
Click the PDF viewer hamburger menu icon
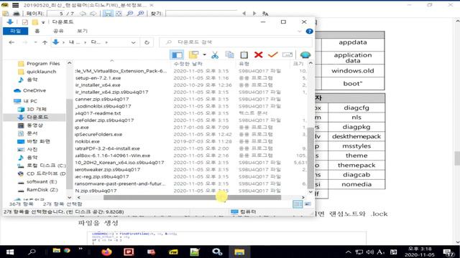15,5
